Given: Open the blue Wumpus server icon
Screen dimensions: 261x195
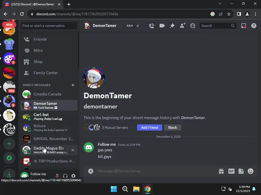Looking at the screenshot, I should (x=9, y=44).
